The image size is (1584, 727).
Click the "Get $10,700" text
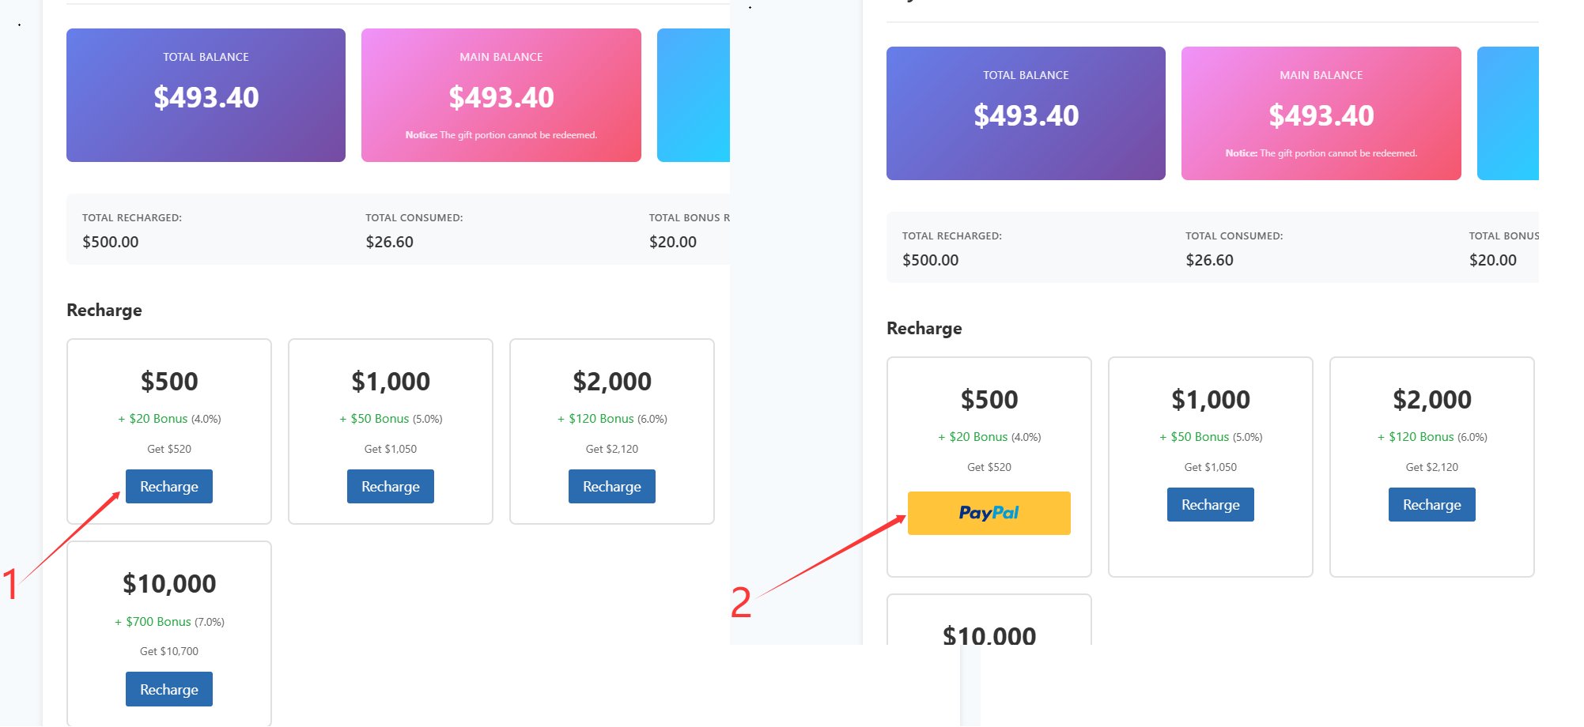tap(169, 651)
